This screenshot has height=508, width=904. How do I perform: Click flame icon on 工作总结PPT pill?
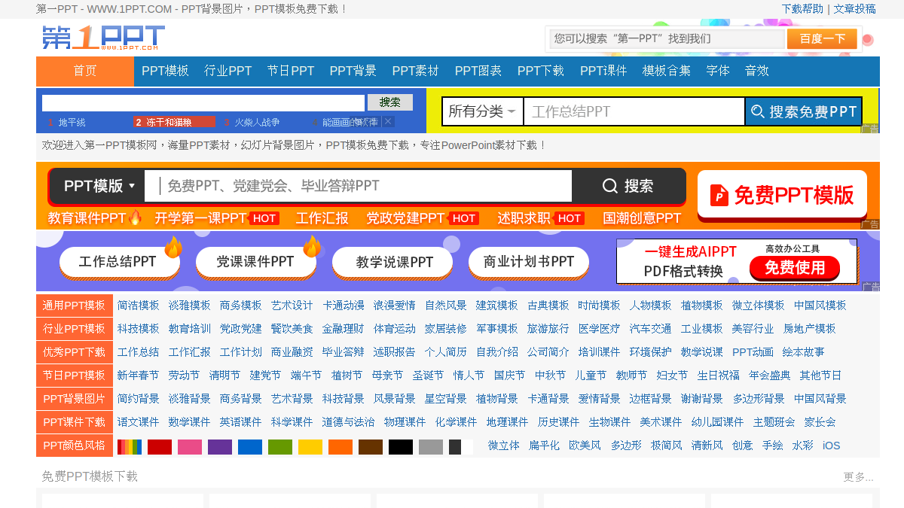tap(173, 246)
